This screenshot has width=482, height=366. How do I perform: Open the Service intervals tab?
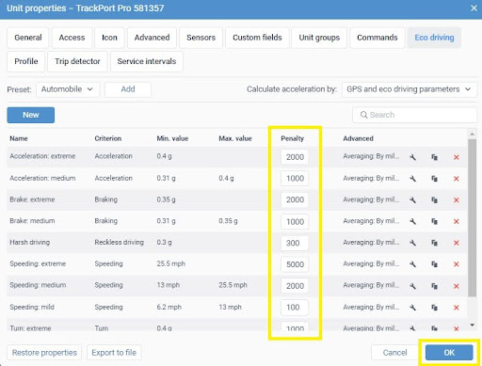(x=147, y=61)
